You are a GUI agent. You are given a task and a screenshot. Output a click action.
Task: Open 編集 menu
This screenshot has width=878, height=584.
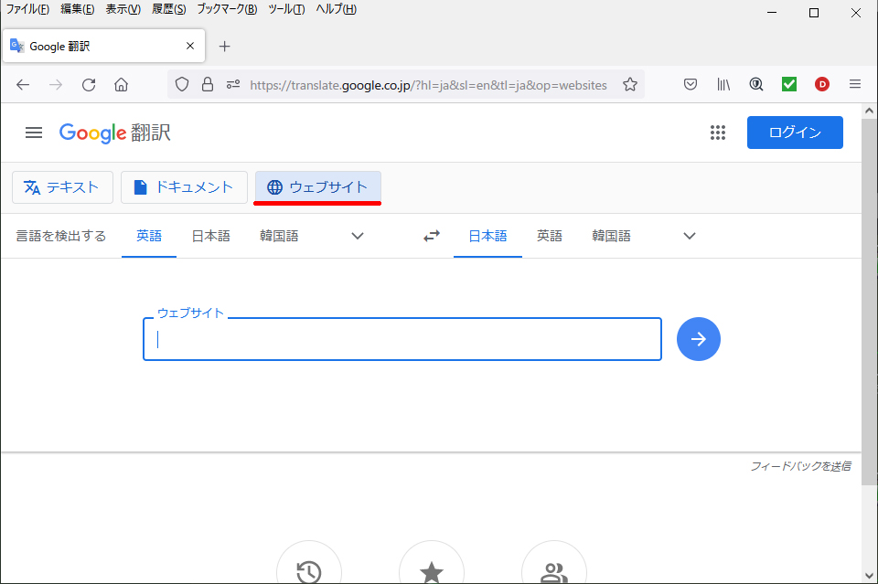click(x=77, y=9)
